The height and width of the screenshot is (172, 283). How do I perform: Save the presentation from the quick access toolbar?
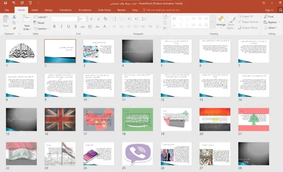[5, 3]
